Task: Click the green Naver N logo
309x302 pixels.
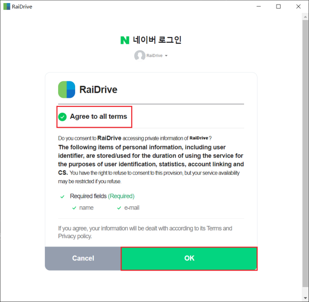Action: [125, 40]
